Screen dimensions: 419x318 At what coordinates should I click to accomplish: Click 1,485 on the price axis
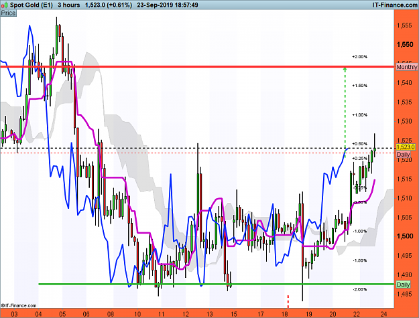405,294
